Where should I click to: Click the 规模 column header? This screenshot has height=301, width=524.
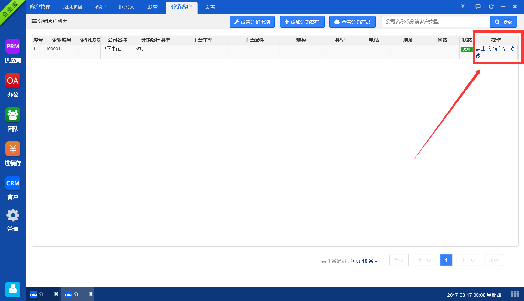click(301, 40)
